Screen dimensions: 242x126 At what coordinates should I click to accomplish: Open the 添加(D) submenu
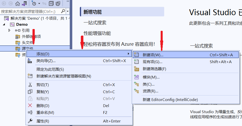tap(79, 54)
